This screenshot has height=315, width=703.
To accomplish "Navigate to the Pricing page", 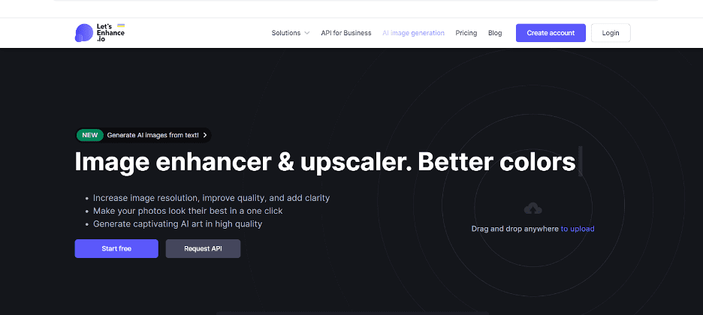I will click(x=466, y=33).
